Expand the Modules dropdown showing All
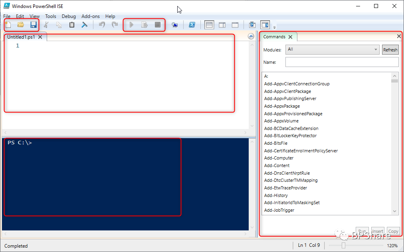Viewport: 404px width, 252px height. [332, 49]
